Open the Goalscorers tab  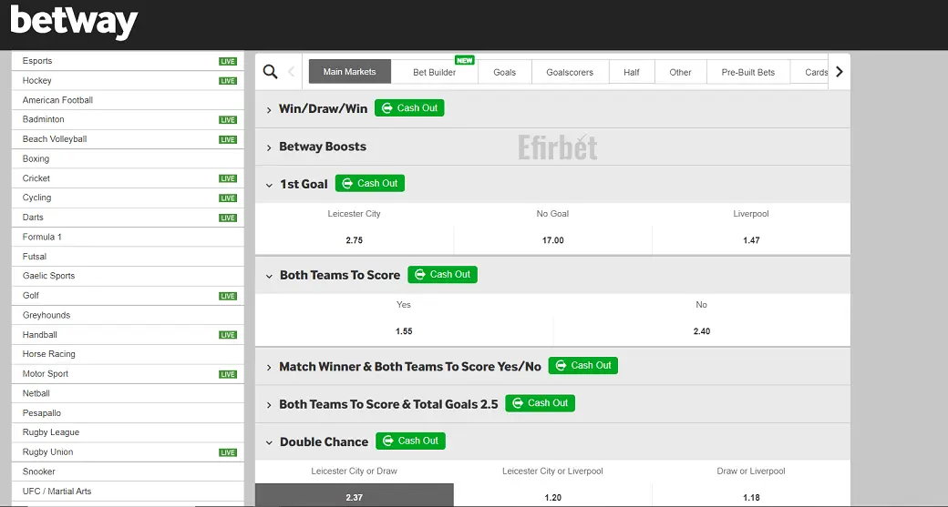(x=570, y=72)
